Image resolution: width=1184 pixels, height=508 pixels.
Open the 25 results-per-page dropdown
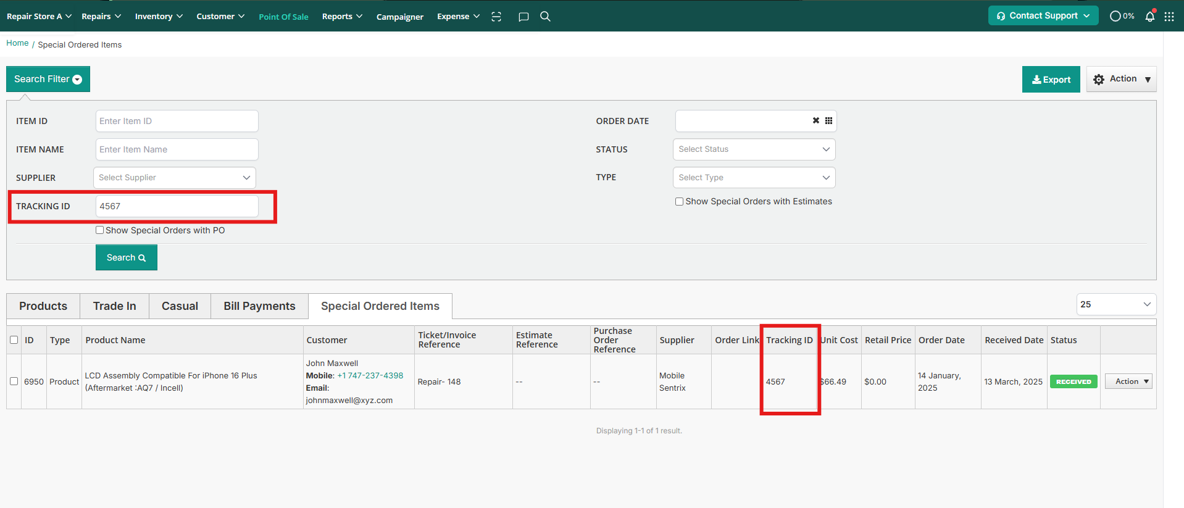[x=1116, y=304]
